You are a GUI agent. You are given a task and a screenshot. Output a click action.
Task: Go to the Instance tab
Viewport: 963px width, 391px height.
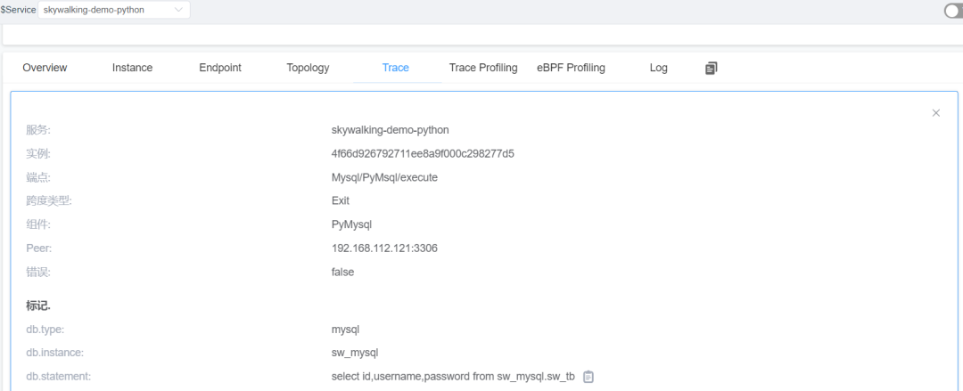132,68
